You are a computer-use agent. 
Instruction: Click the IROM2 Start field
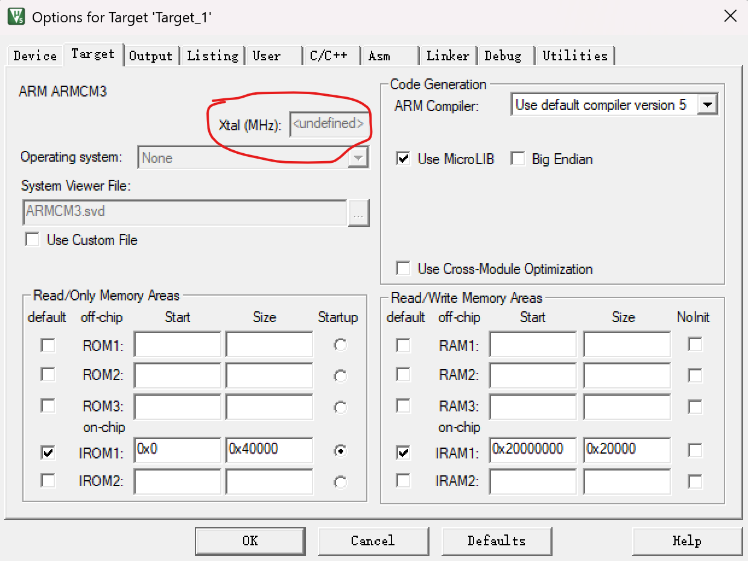[x=177, y=481]
